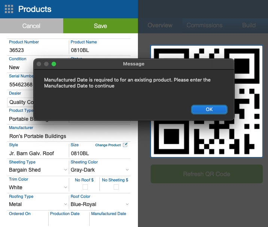Toggle the No Sheeting $ checkbox

(116, 187)
